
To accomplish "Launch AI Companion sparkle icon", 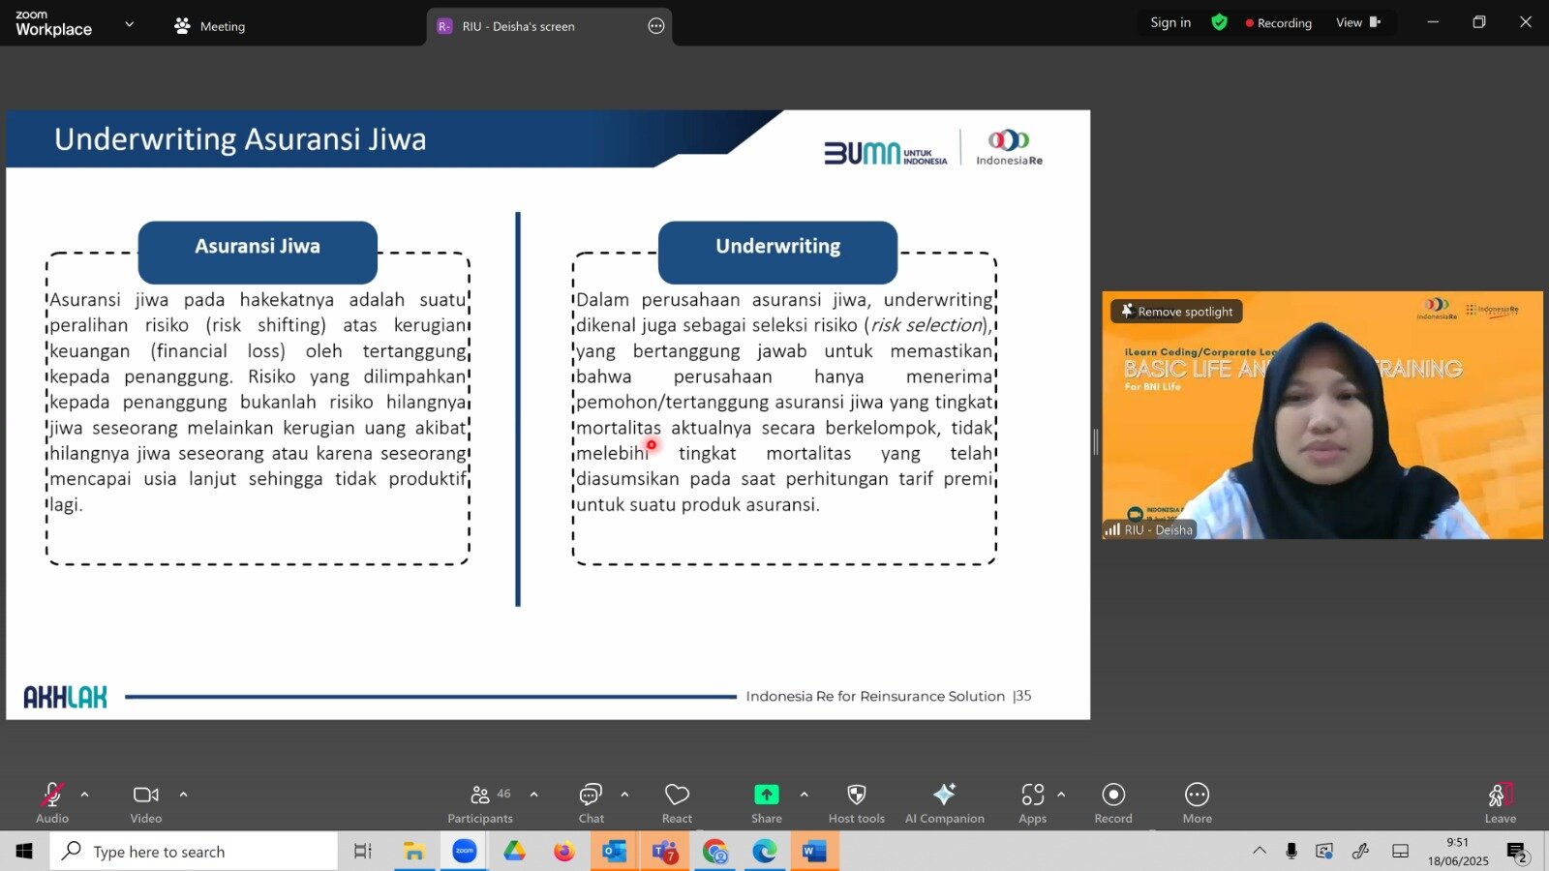I will pos(945,795).
